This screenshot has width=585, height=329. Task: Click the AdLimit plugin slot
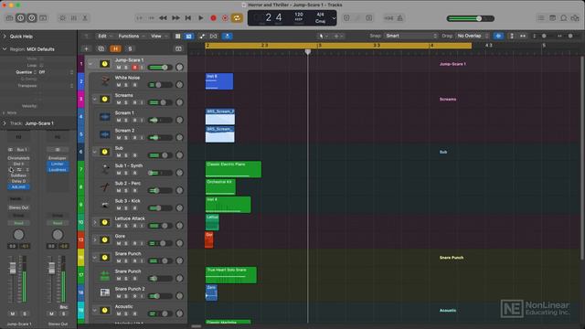[x=18, y=186]
